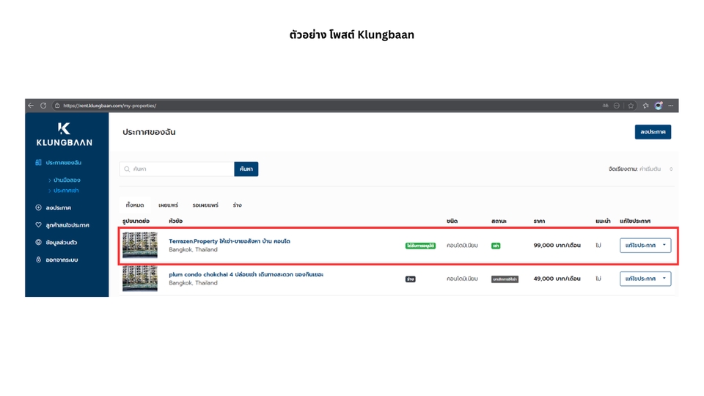Select the รอเผยแพร่ tab
Image resolution: width=704 pixels, height=396 pixels.
pos(205,205)
